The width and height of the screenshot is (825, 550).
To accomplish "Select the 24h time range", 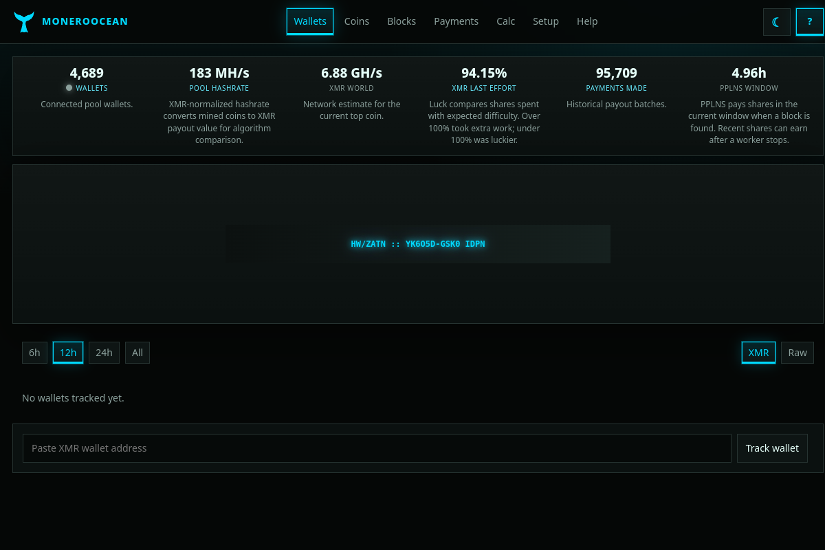I will [x=104, y=353].
